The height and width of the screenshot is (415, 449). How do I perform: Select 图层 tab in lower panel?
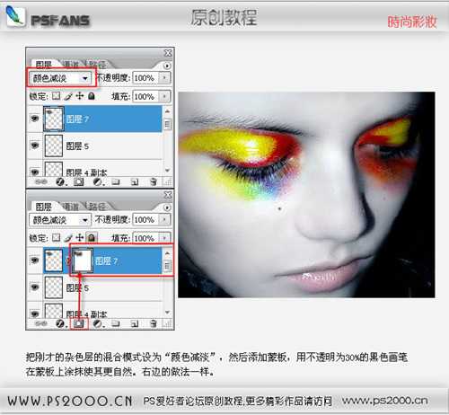coord(44,207)
